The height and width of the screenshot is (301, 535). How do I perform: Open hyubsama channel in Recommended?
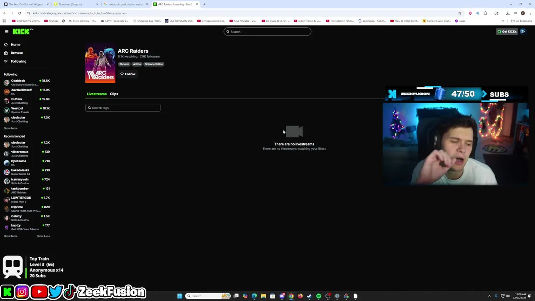point(27,163)
